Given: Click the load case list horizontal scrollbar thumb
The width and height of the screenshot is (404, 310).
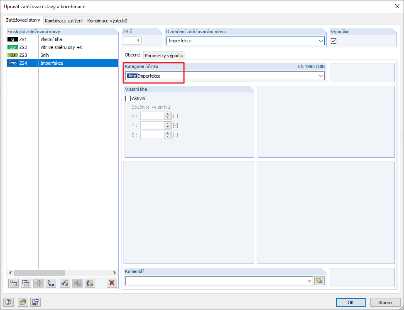Looking at the screenshot, I should tap(39, 273).
